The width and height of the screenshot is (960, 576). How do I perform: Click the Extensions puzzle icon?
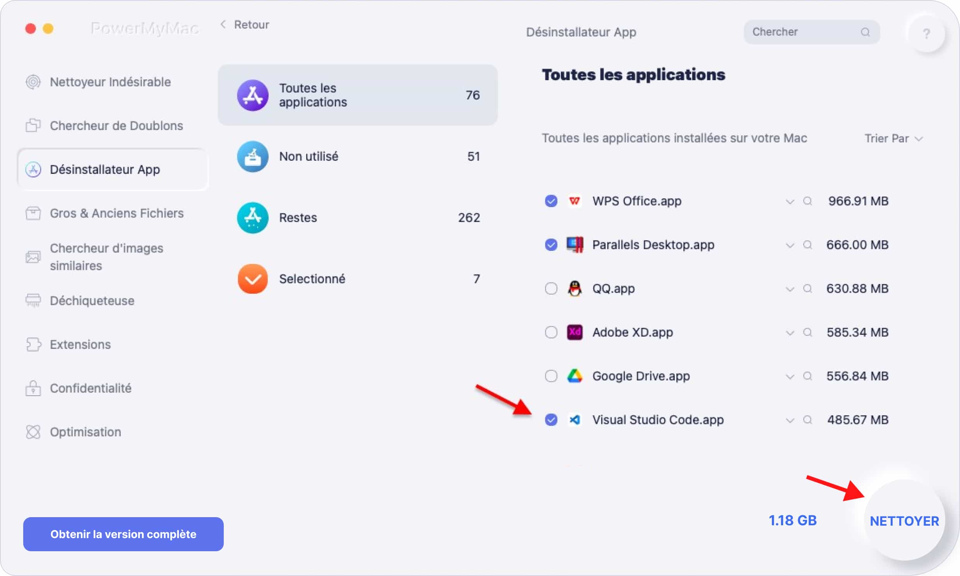click(33, 344)
